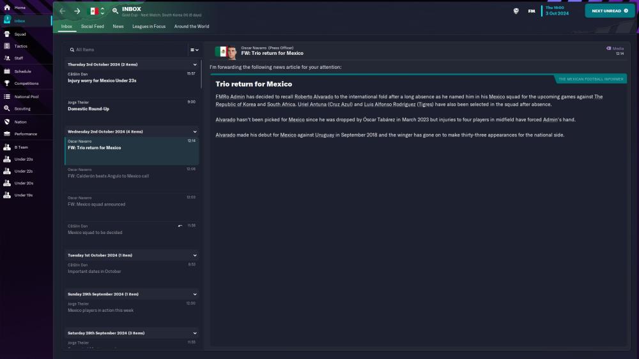The width and height of the screenshot is (639, 359).
Task: Collapse the Tuesday 1st October 2024 group
Action: [x=195, y=255]
